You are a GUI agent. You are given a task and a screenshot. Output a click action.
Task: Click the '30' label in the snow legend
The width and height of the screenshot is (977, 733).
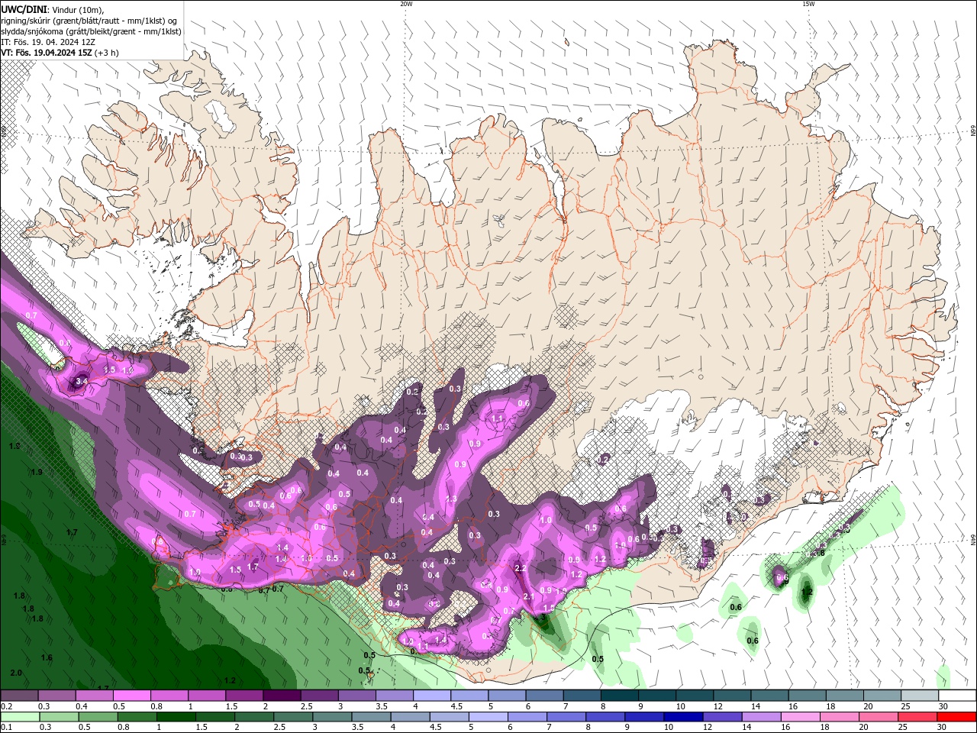945,706
